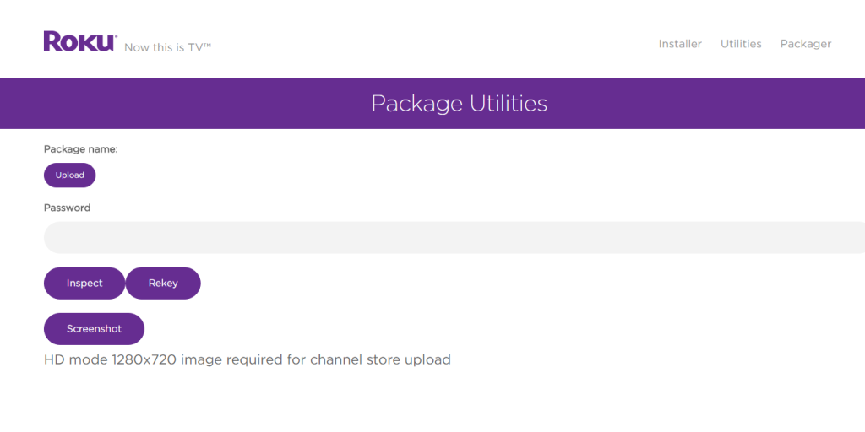Screen dimensions: 865x432
Task: Click the Upload package button
Action: pyautogui.click(x=69, y=175)
